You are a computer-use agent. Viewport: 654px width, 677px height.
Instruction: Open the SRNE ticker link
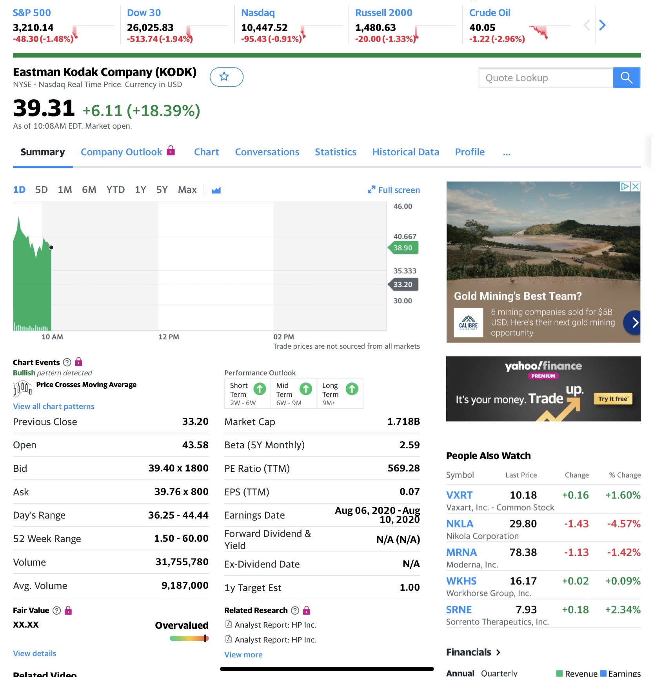pos(459,610)
